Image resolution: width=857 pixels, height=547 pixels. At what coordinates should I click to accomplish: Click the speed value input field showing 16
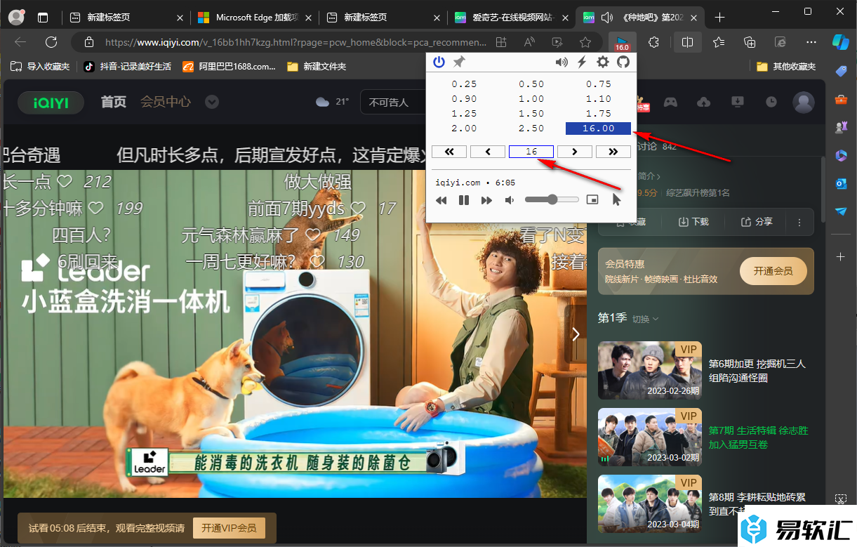531,152
